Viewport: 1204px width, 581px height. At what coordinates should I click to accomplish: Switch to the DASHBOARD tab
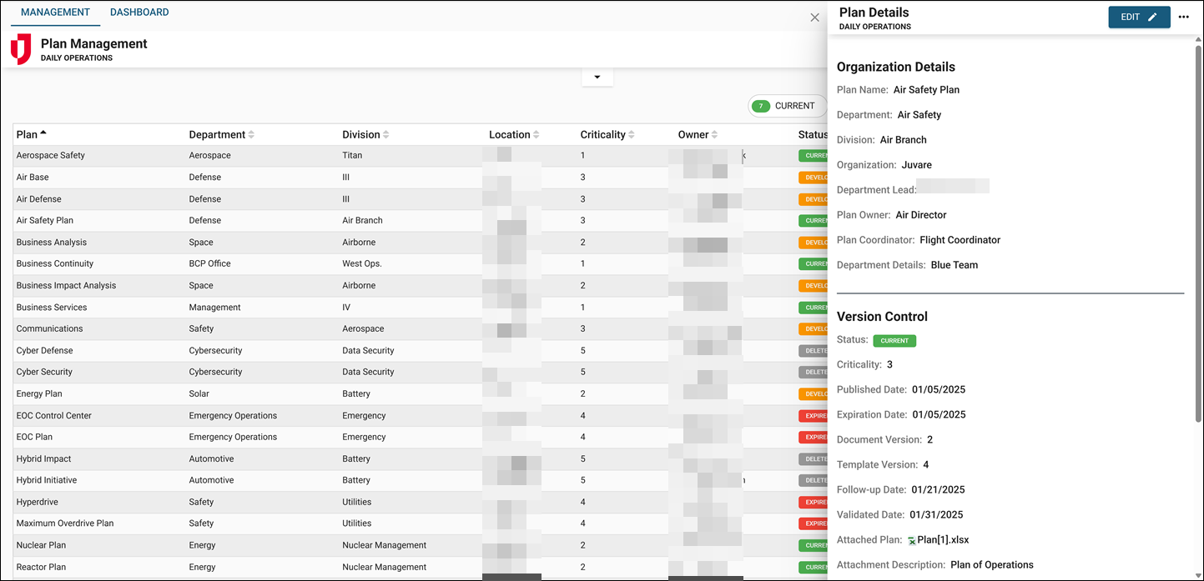pyautogui.click(x=139, y=13)
